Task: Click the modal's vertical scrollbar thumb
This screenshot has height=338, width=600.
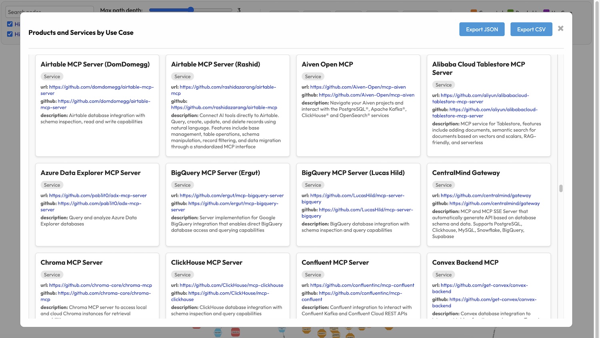Action: (561, 188)
